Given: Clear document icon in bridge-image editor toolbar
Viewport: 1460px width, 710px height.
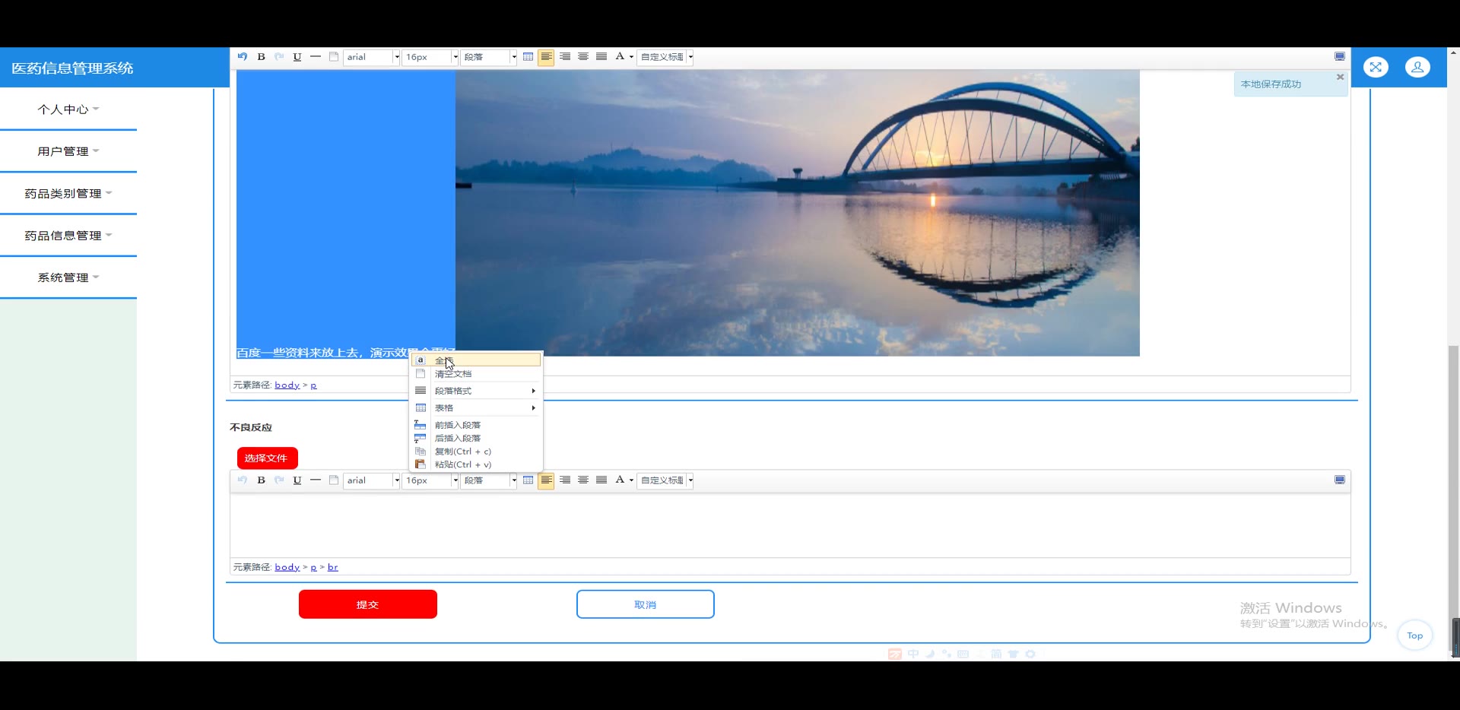Looking at the screenshot, I should point(334,57).
